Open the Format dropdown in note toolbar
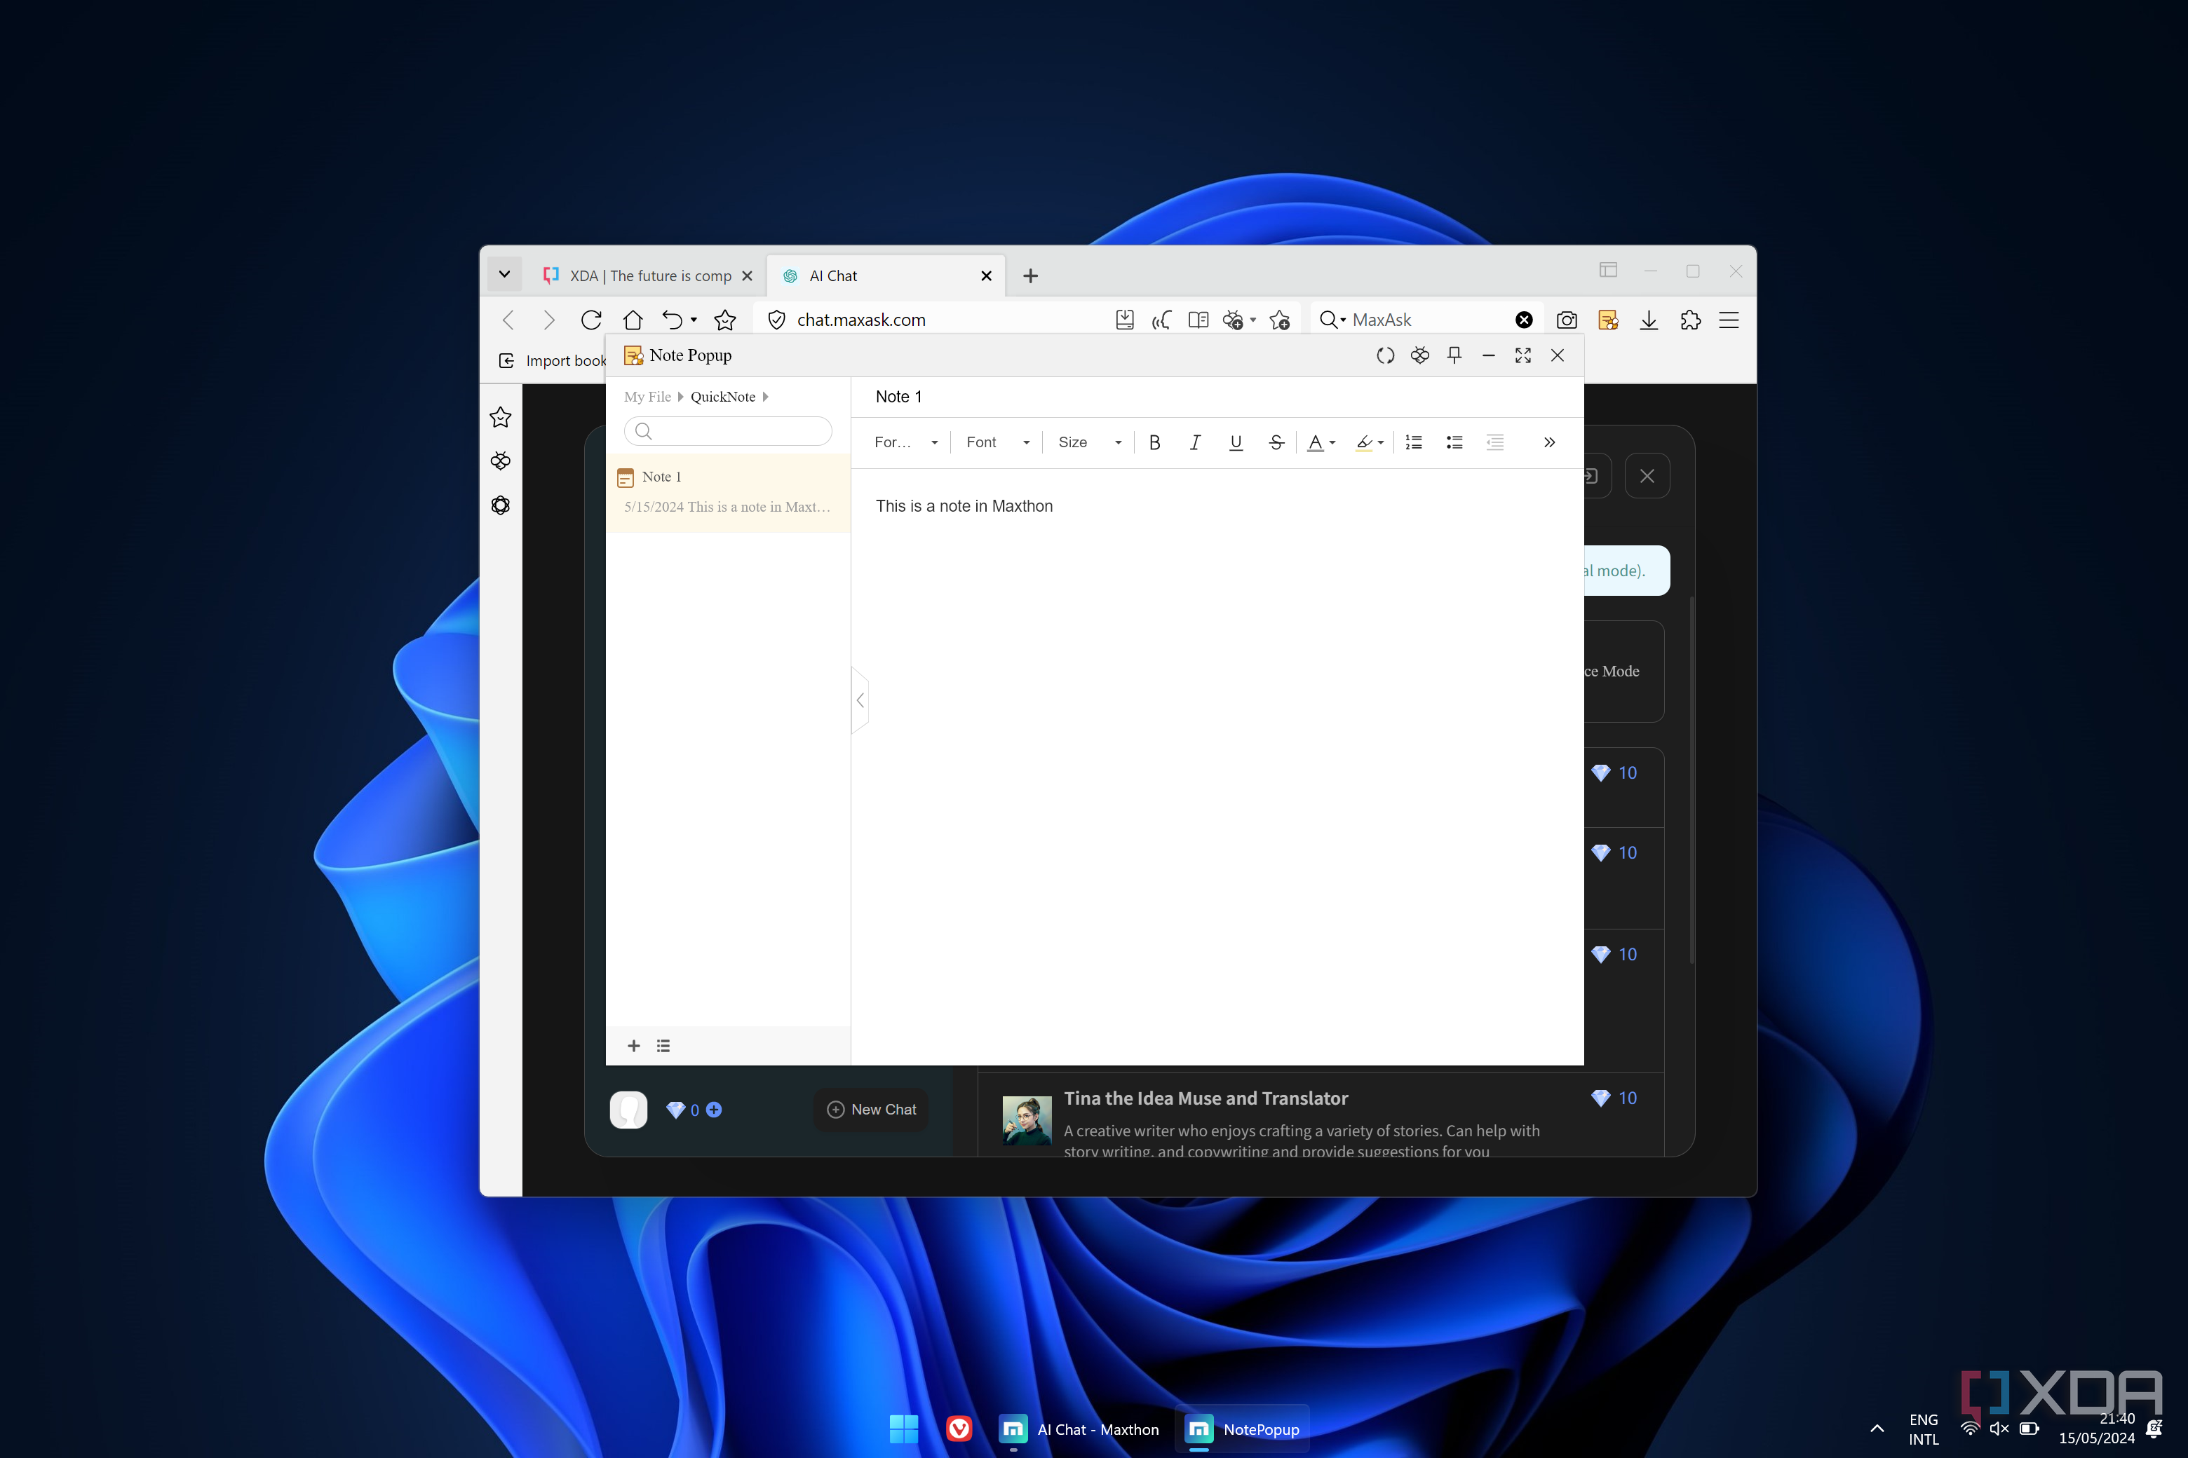Screen dimensions: 2188x1458 (906, 442)
